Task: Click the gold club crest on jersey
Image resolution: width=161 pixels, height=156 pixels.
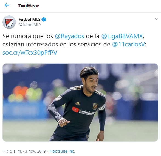Action: pos(95,106)
